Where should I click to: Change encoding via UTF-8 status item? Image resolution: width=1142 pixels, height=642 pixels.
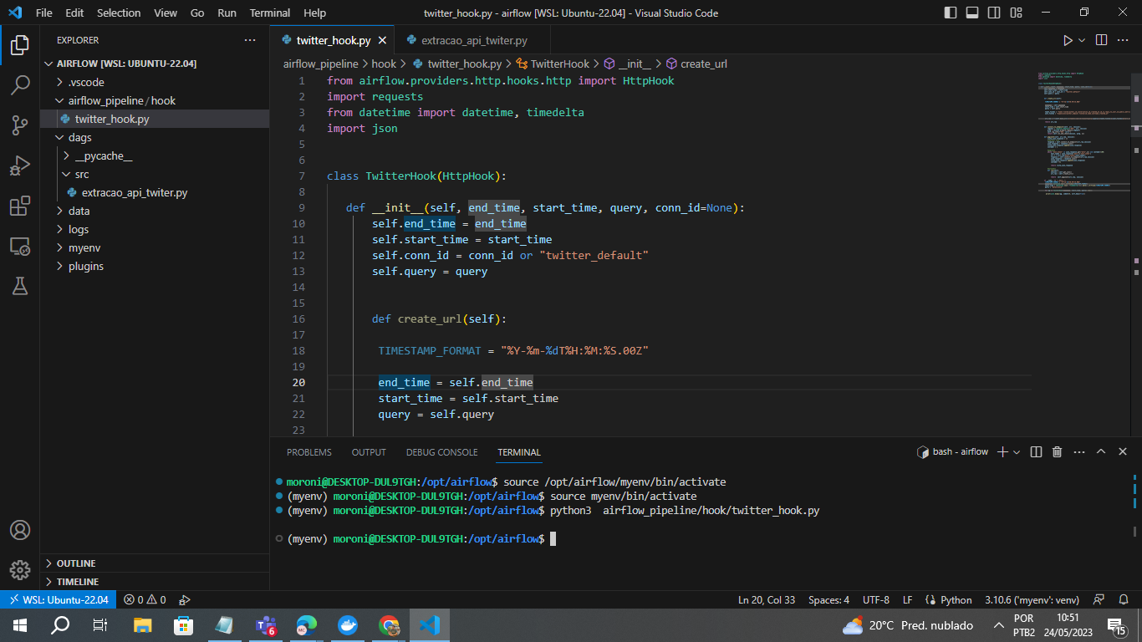point(876,599)
